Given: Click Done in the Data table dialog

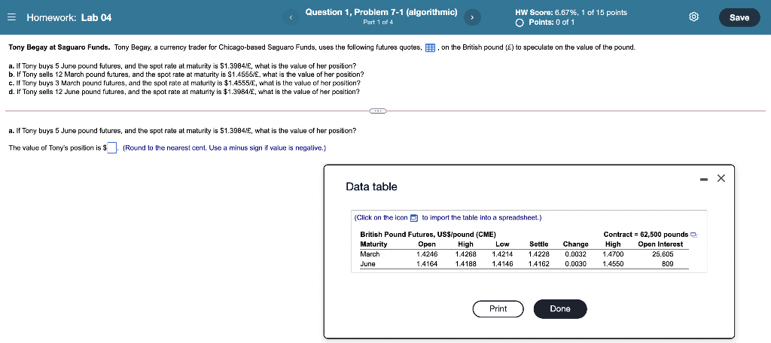Looking at the screenshot, I should [x=560, y=308].
